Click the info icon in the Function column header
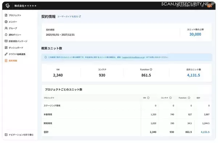The height and width of the screenshot is (143, 218). coord(189,98)
